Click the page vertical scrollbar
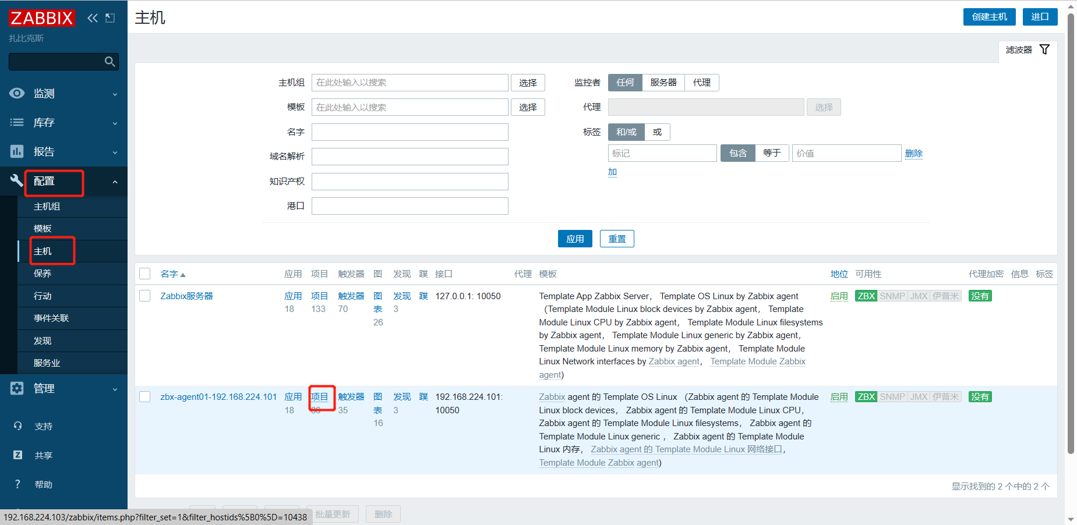This screenshot has width=1077, height=525. pyautogui.click(x=1071, y=233)
